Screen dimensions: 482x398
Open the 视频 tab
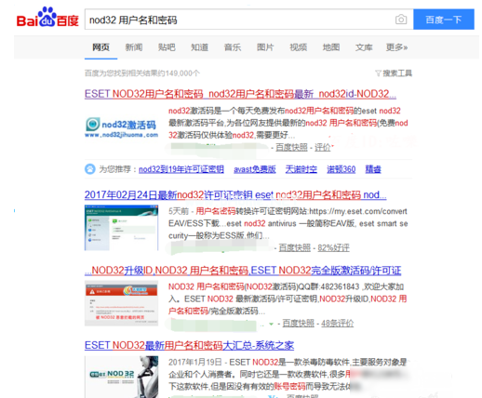pyautogui.click(x=298, y=47)
